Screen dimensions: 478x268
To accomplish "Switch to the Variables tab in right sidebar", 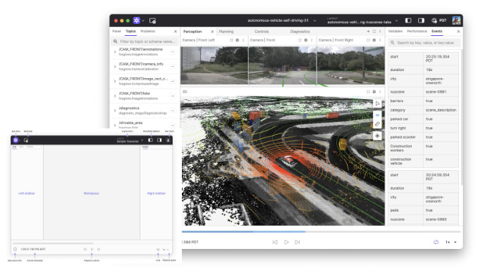I will [x=395, y=32].
